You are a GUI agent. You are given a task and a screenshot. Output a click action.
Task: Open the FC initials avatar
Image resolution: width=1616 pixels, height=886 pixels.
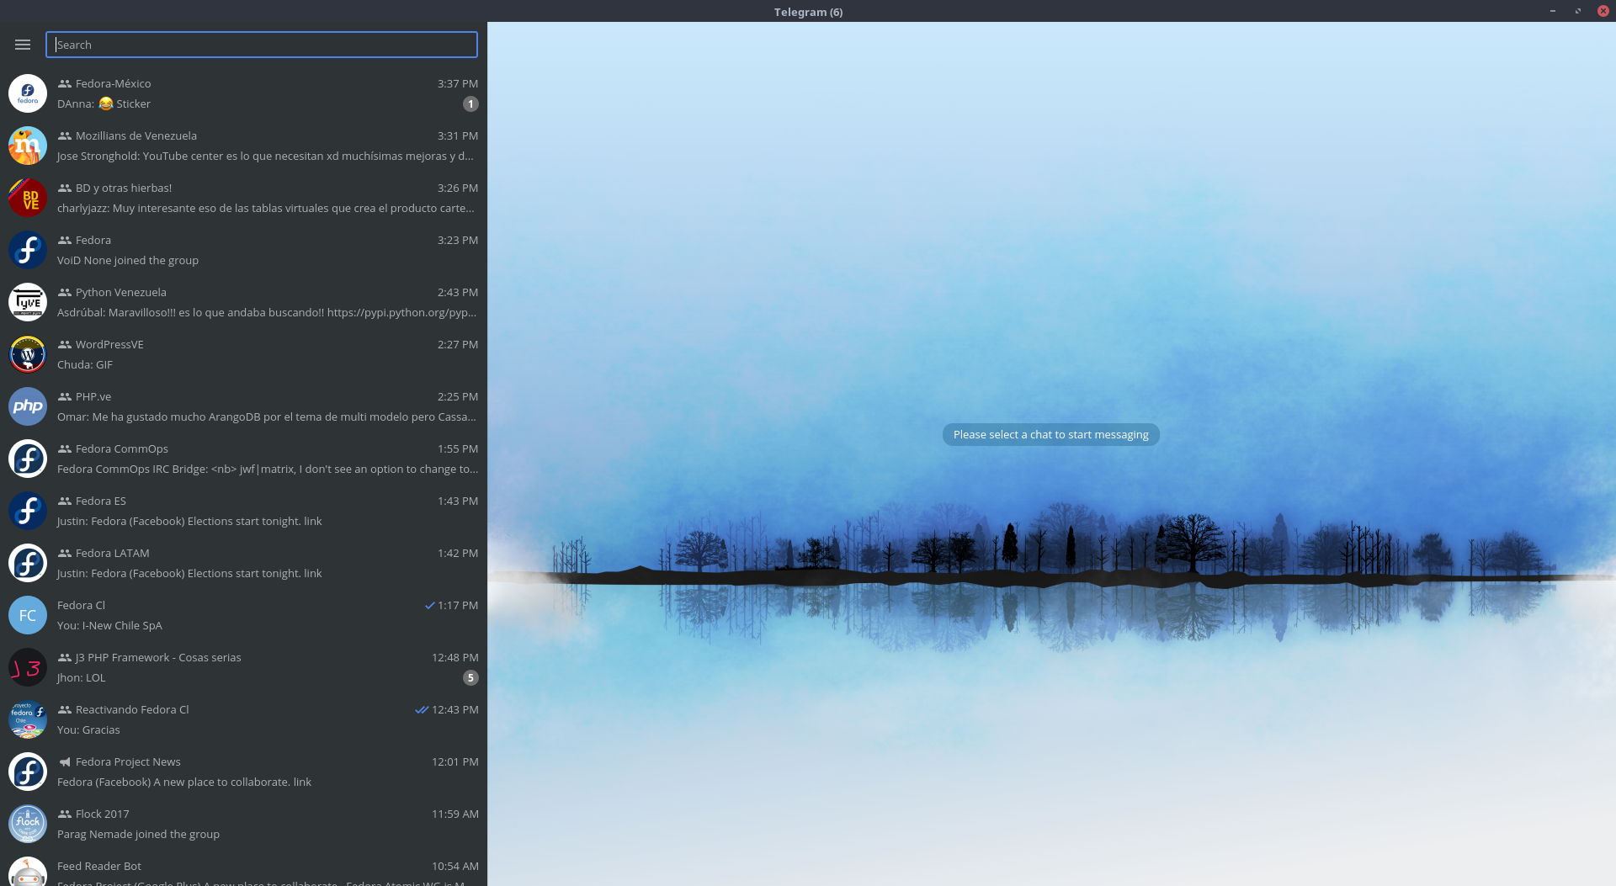coord(28,615)
